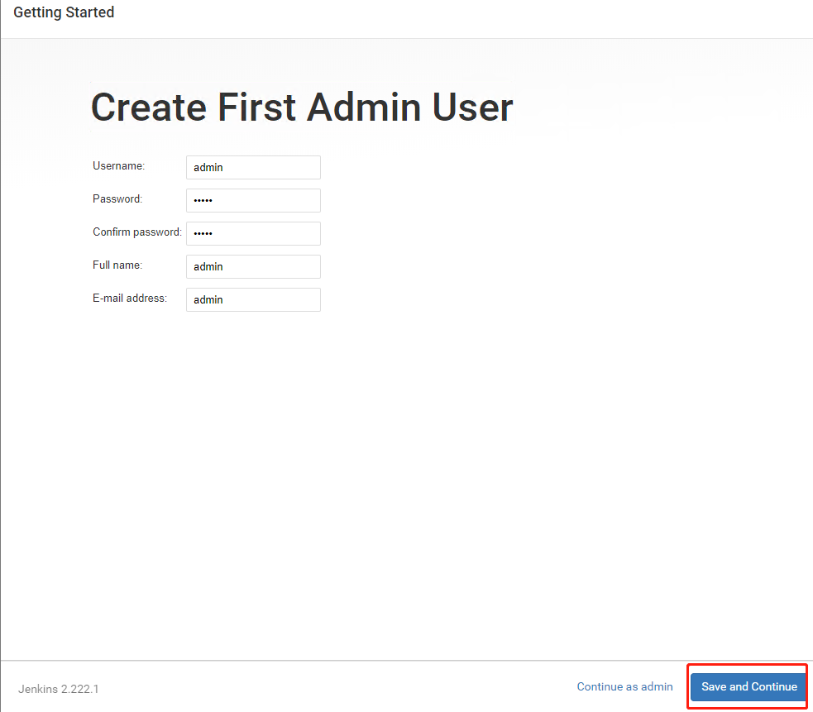Screen dimensions: 813x712
Task: Click the Password: label
Action: 117,199
